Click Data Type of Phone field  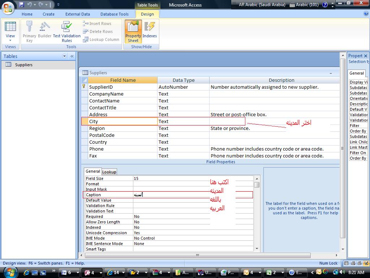183,149
